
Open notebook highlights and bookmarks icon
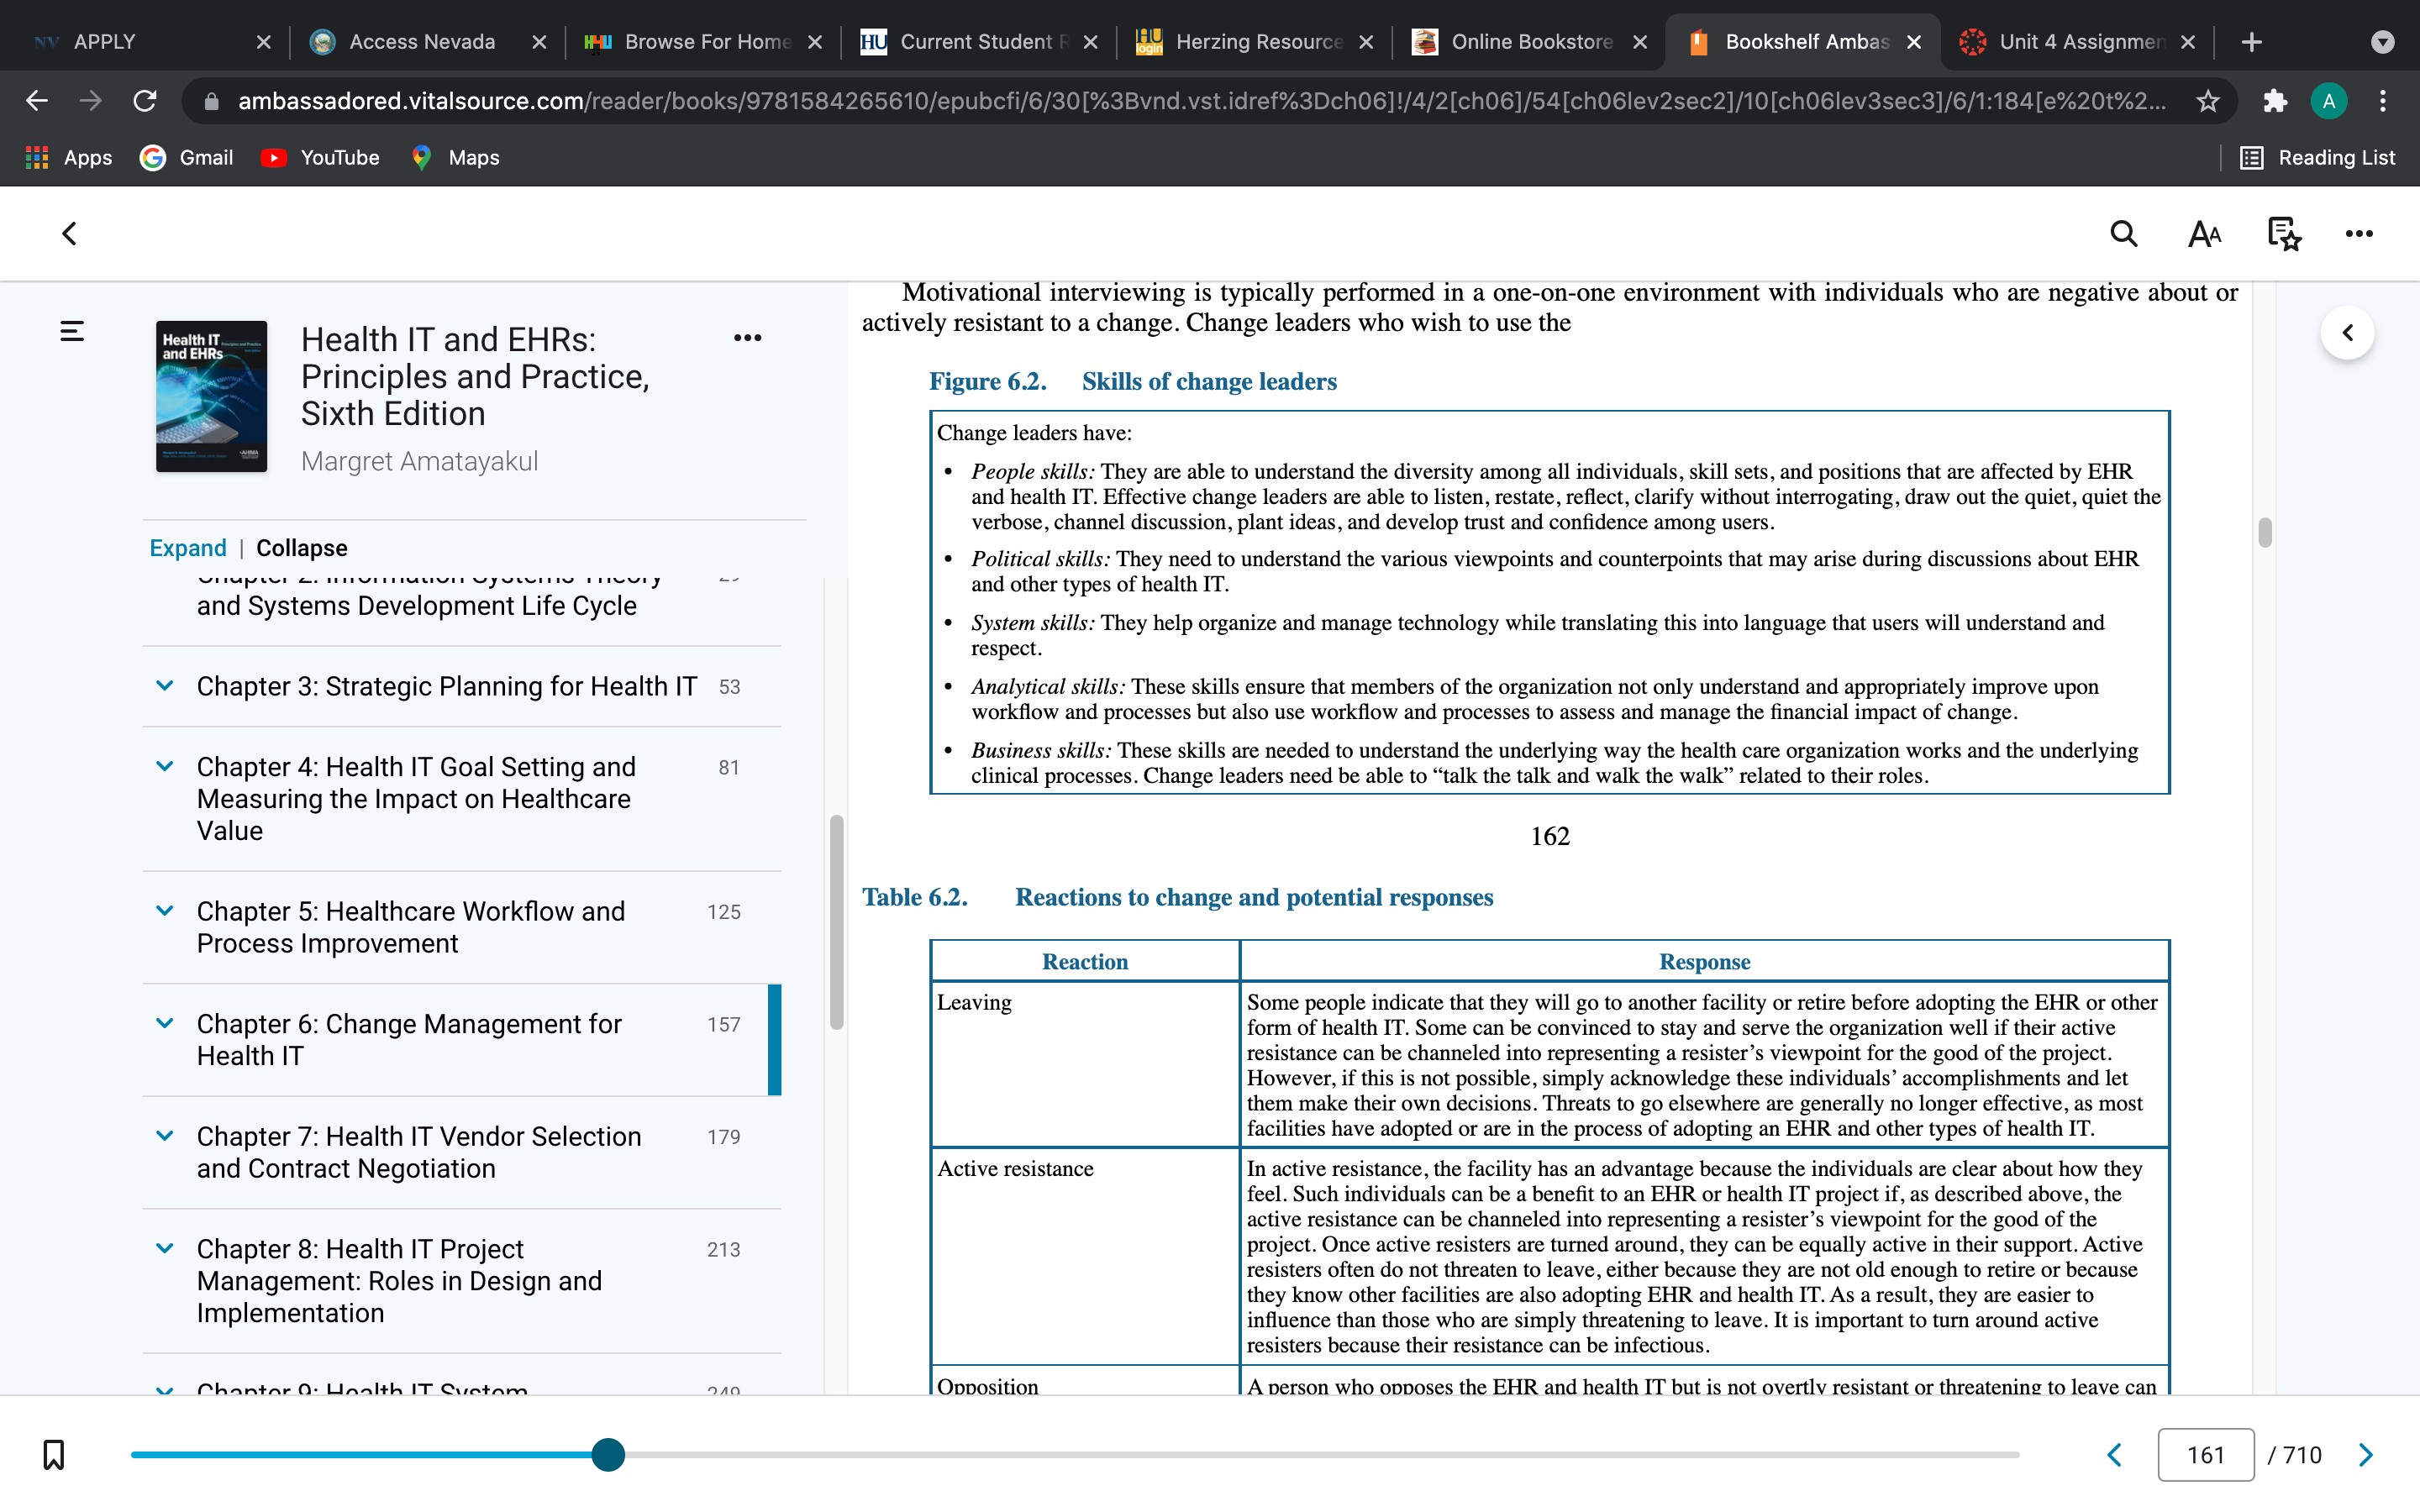coord(2283,234)
